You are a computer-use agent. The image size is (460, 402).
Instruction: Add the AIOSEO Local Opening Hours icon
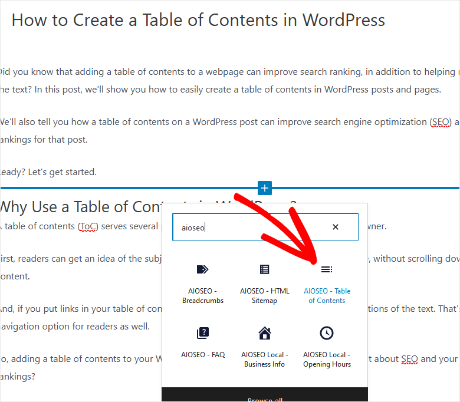pos(327,333)
